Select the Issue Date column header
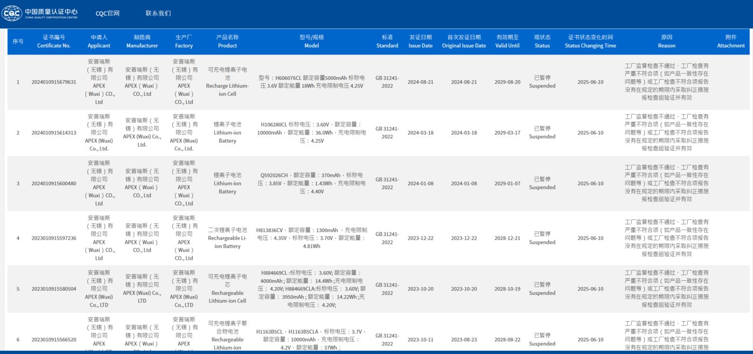The image size is (753, 354). coord(420,41)
